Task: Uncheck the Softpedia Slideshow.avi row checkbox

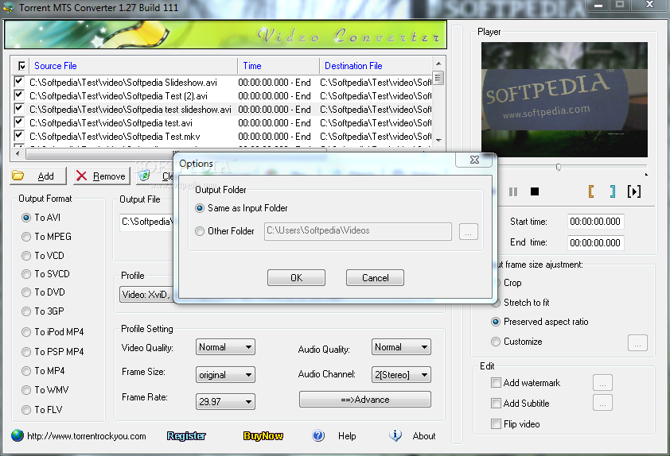Action: pos(18,81)
